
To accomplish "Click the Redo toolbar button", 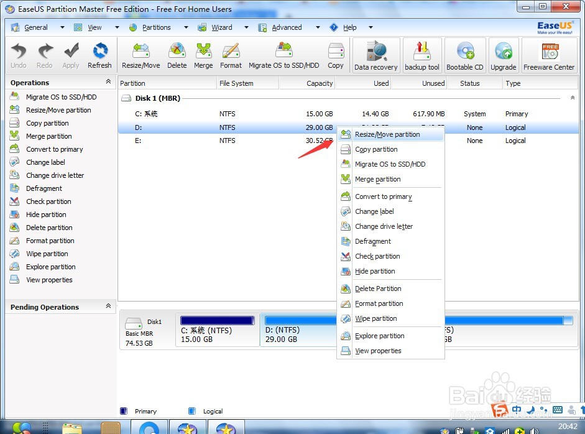I will (44, 55).
